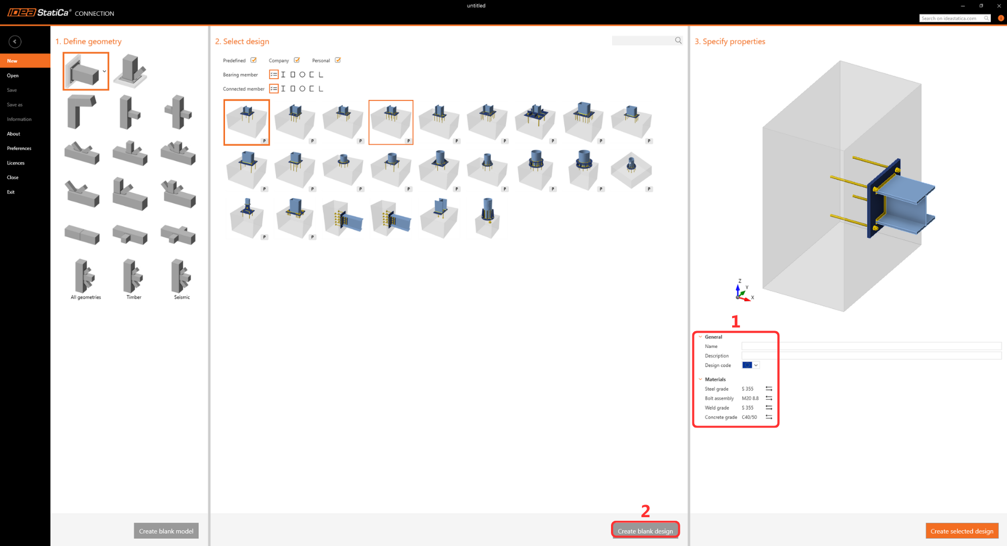Open the Design code flag dropdown

click(x=751, y=365)
